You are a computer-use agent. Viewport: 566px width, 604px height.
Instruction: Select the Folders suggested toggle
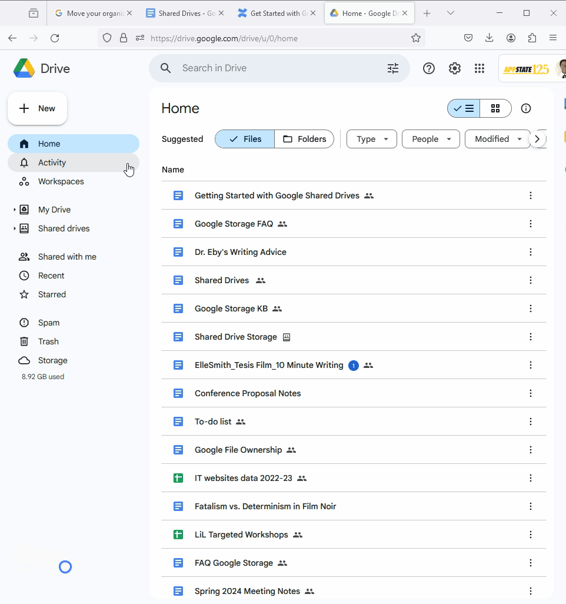pyautogui.click(x=304, y=139)
